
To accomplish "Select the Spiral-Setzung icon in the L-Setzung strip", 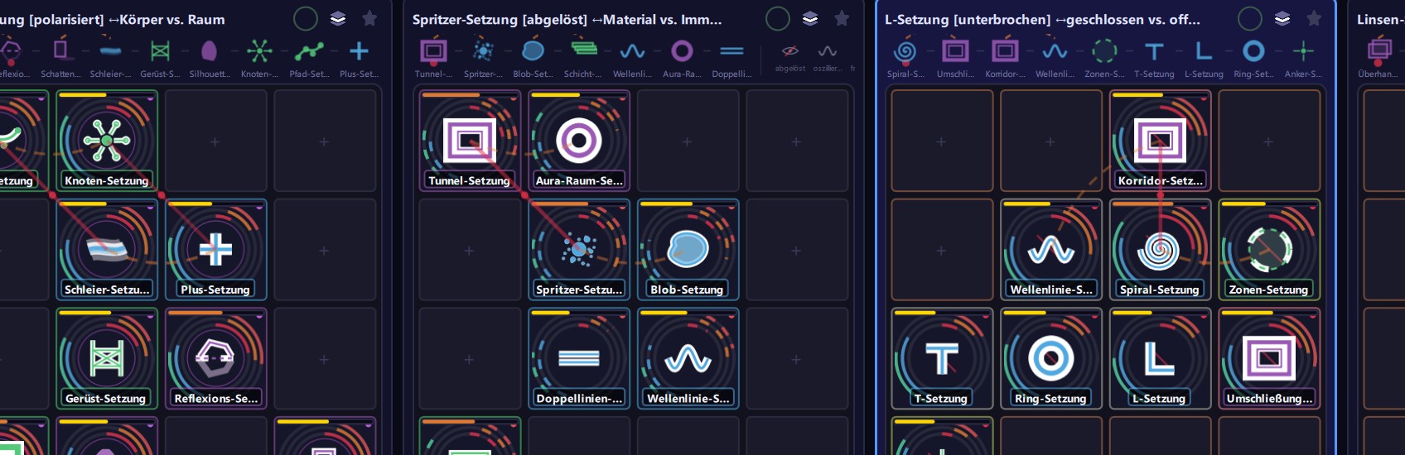I will (905, 52).
